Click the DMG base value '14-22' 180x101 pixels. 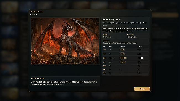(x=111, y=58)
